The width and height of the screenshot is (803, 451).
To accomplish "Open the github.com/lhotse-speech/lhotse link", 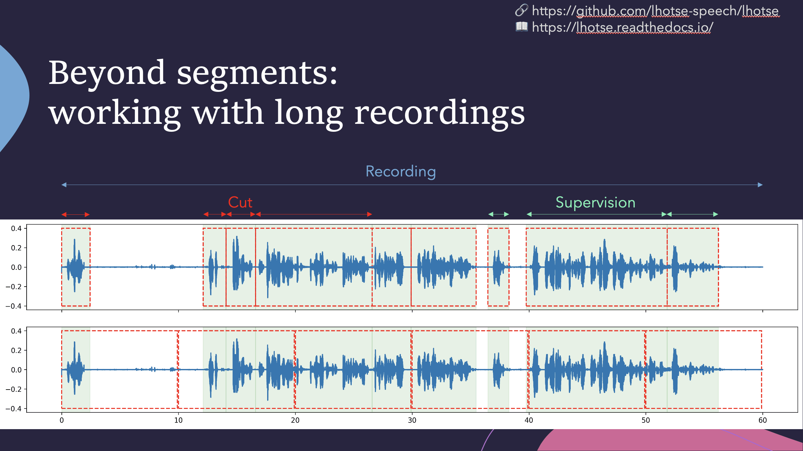I will (655, 11).
